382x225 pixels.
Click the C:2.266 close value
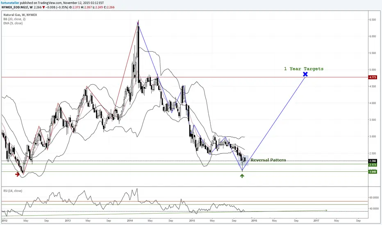pyautogui.click(x=109, y=7)
